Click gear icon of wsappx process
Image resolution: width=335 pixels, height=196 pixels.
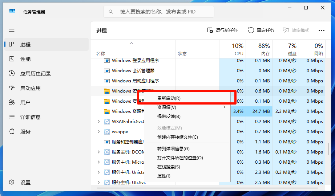click(x=106, y=132)
